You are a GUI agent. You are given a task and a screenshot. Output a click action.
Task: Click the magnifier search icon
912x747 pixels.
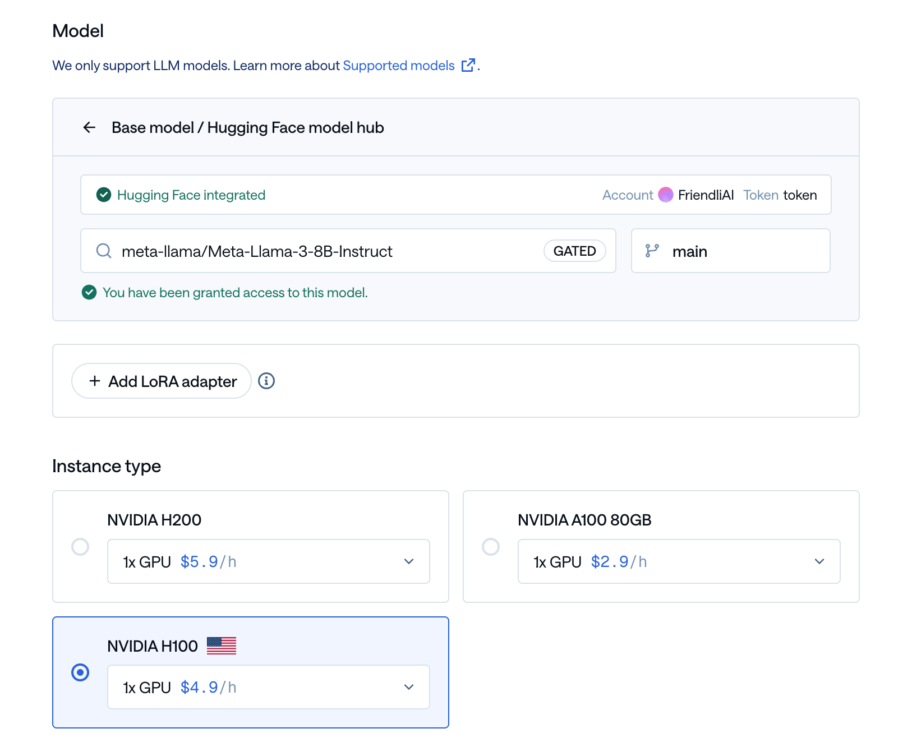coord(103,251)
